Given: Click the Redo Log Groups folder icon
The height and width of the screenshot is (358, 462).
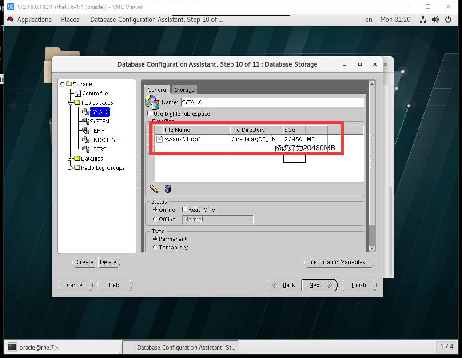Looking at the screenshot, I should tap(77, 168).
